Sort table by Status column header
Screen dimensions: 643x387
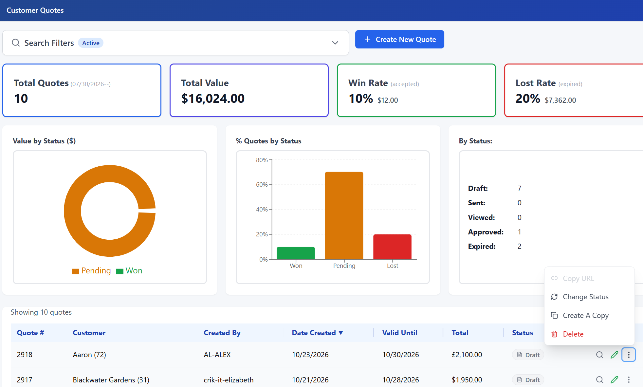click(x=523, y=333)
